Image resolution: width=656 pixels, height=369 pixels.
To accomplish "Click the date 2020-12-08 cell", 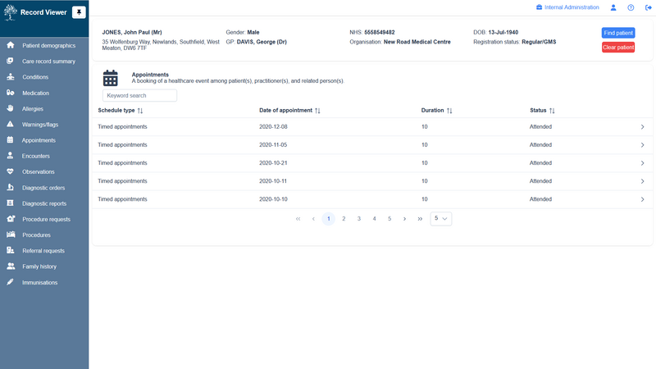I will coord(273,127).
